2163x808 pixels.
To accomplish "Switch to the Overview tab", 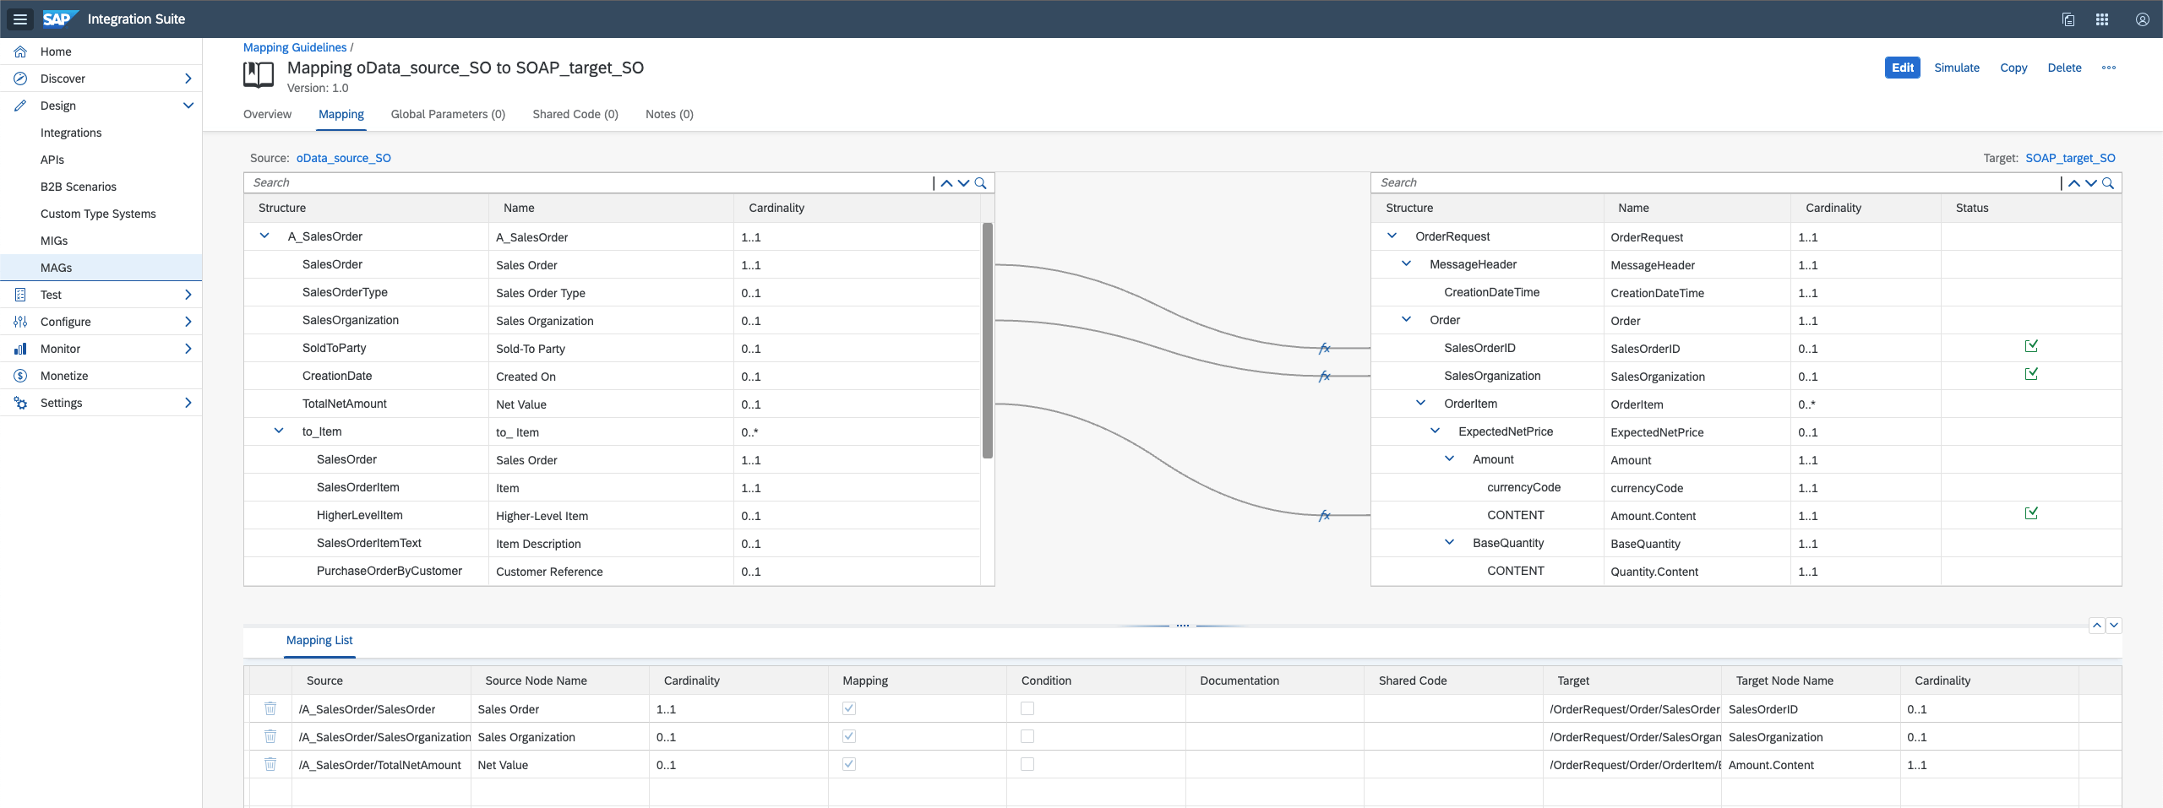I will [x=267, y=114].
